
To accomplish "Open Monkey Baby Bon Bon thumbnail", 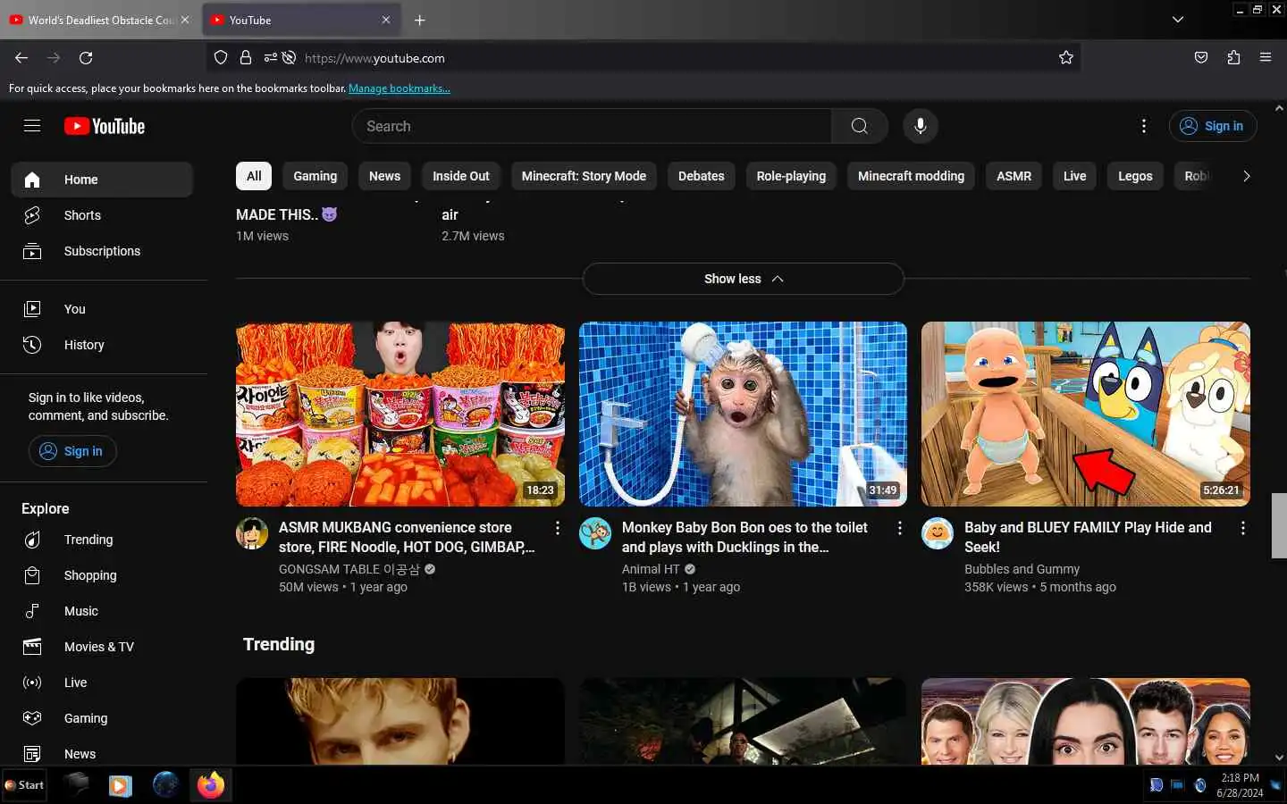I will tap(743, 415).
